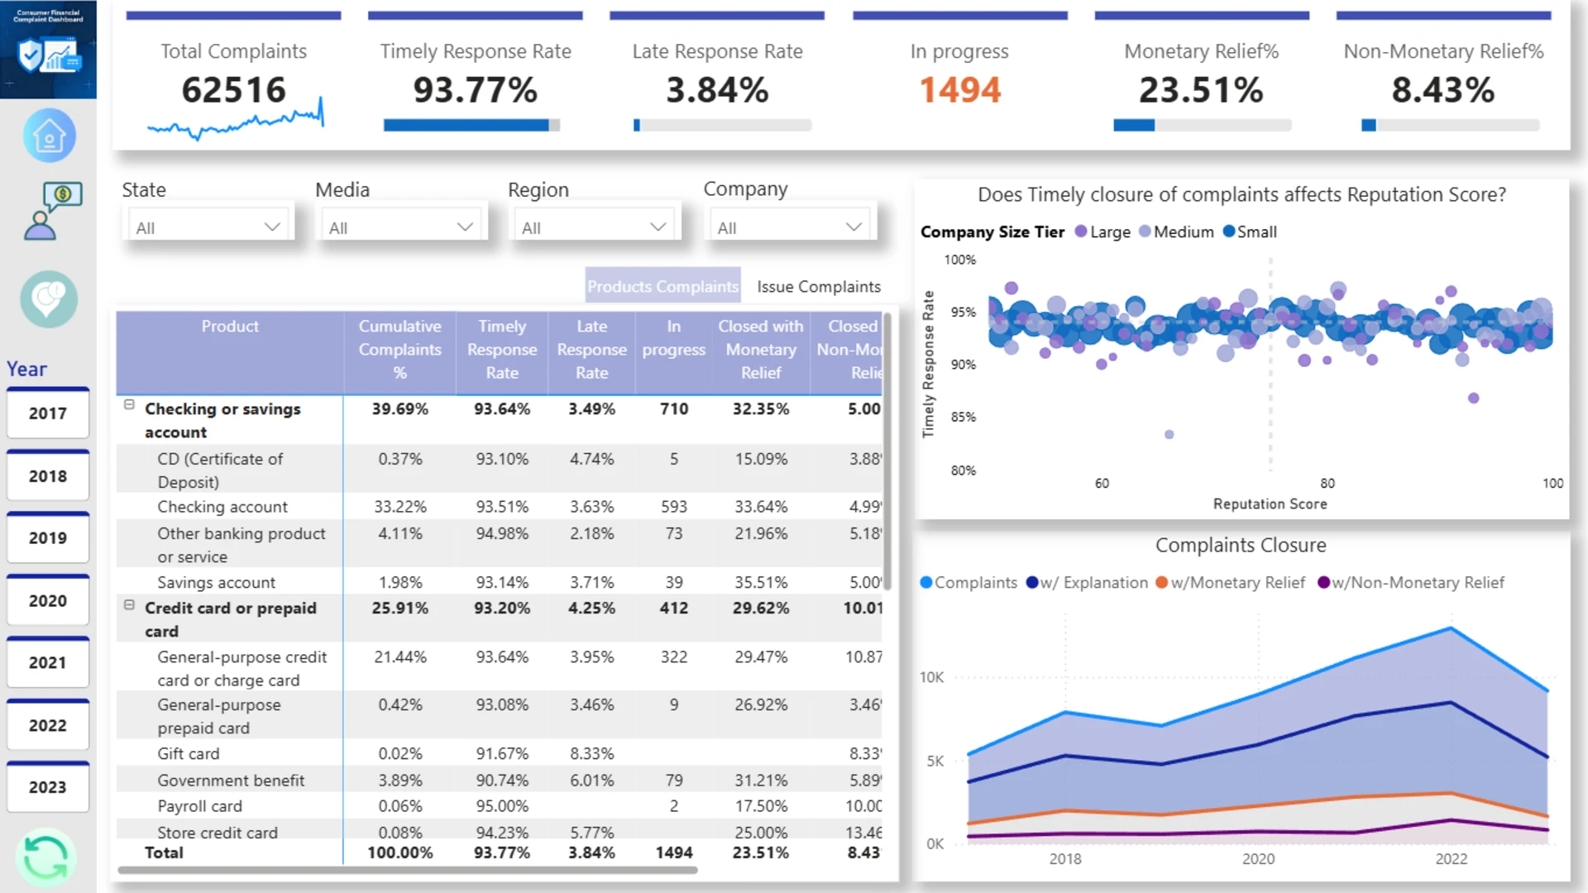Image resolution: width=1588 pixels, height=893 pixels.
Task: Select the Medium legend color dot
Action: point(1145,232)
